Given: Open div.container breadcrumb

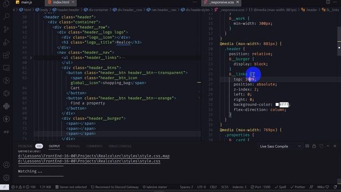Looking at the screenshot, I should pos(96,10).
